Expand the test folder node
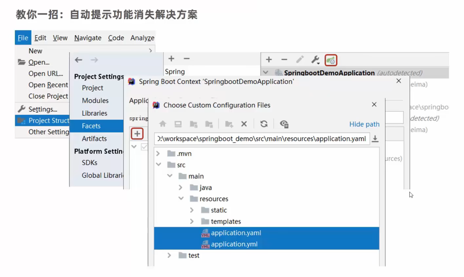 [x=169, y=255]
